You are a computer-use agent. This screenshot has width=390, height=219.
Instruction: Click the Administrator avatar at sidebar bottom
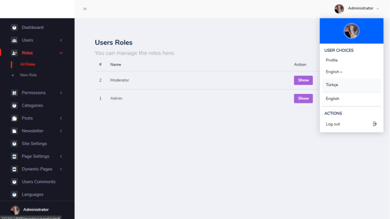(15, 210)
